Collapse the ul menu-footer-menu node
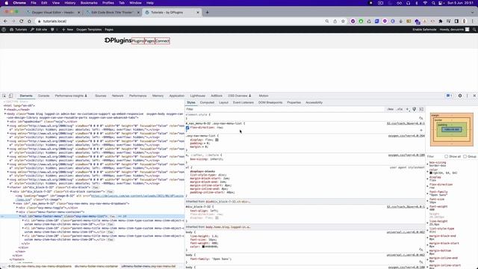Image resolution: width=478 pixels, height=269 pixels. tap(20, 216)
